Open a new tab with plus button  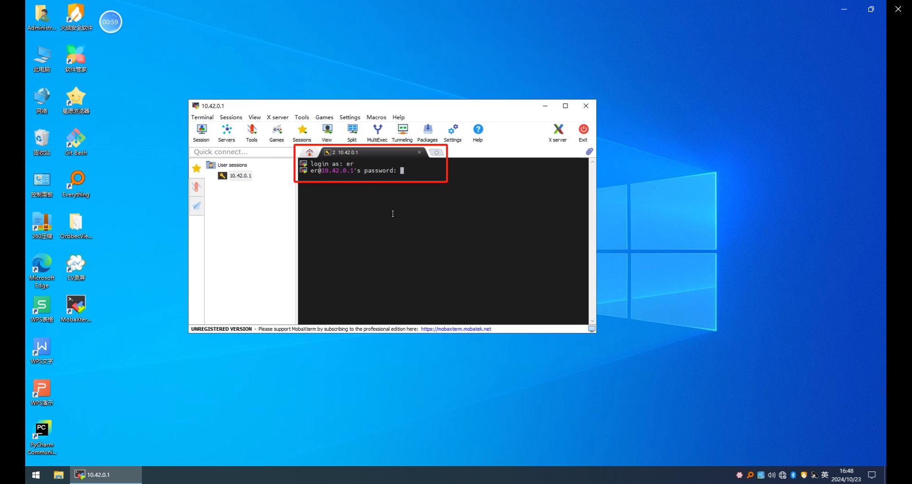(x=437, y=152)
